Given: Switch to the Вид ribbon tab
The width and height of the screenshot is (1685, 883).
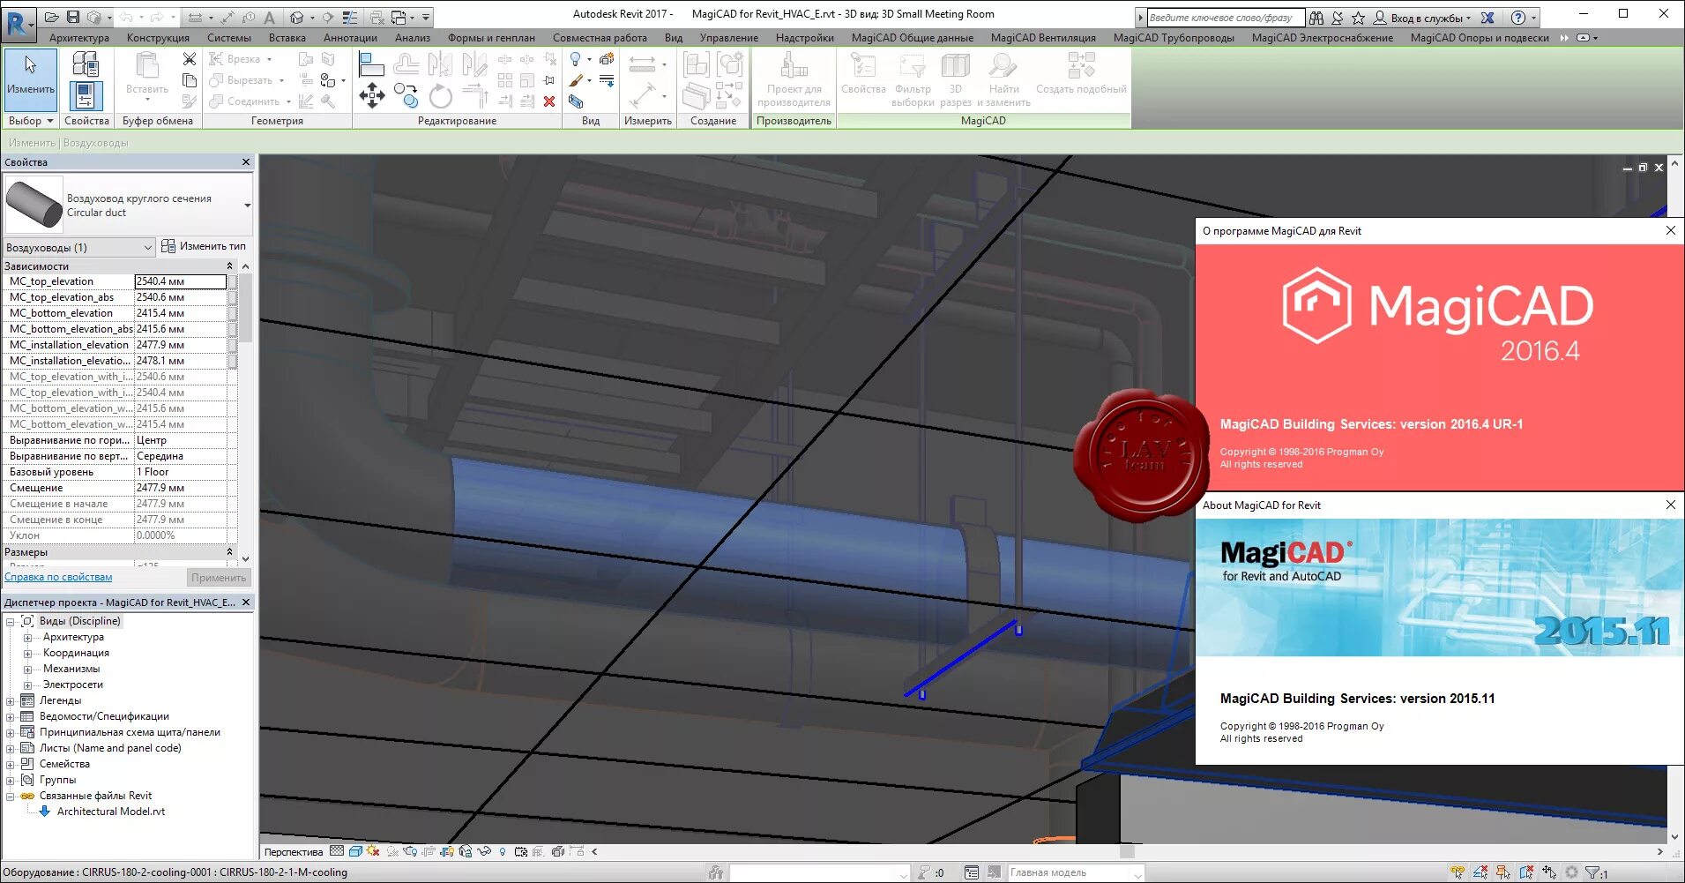Looking at the screenshot, I should tap(674, 38).
